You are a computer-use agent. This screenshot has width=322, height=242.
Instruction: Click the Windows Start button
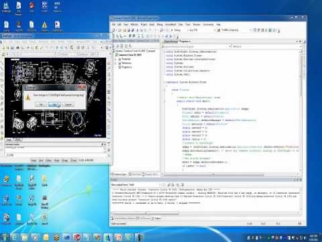click(4, 237)
